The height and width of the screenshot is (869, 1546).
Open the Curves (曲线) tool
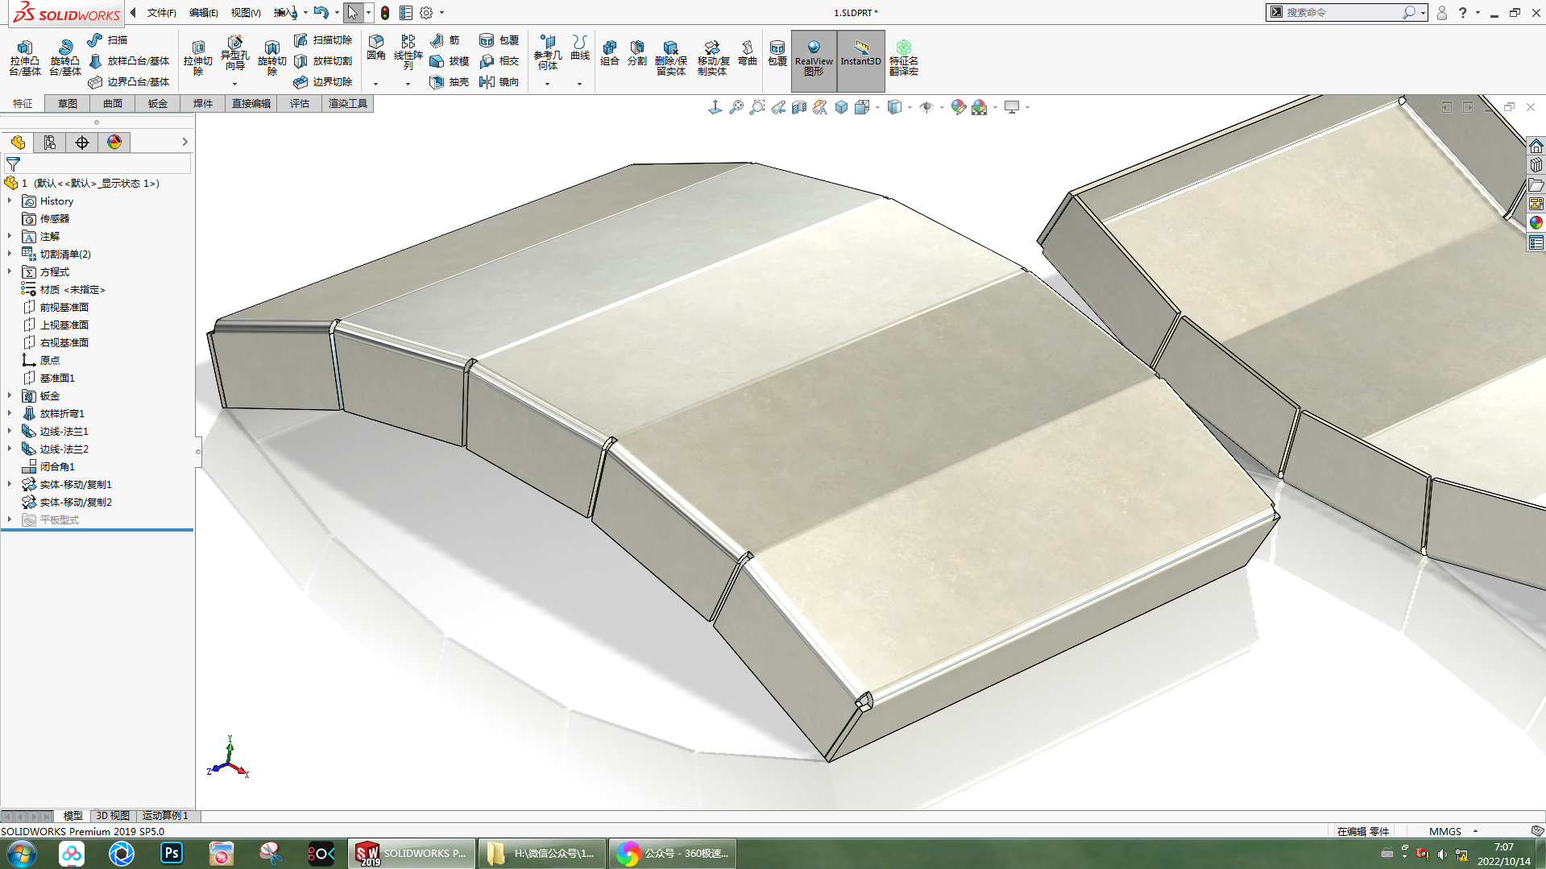[580, 48]
